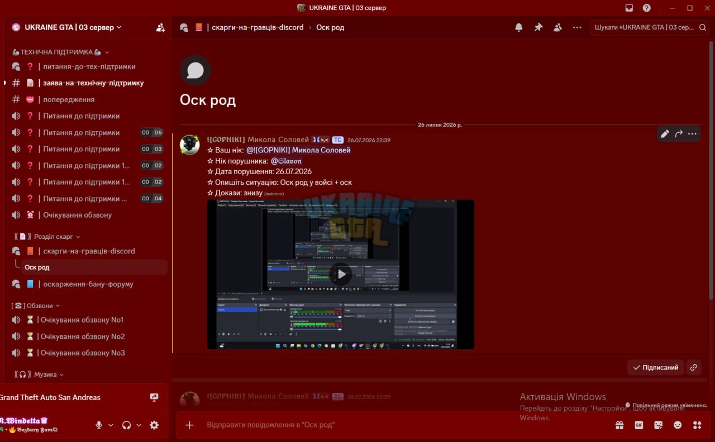Open the GIF picker
The width and height of the screenshot is (715, 442).
639,425
